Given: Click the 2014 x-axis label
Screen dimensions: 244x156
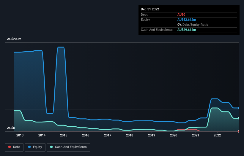Looking at the screenshot, I should 42,135.
